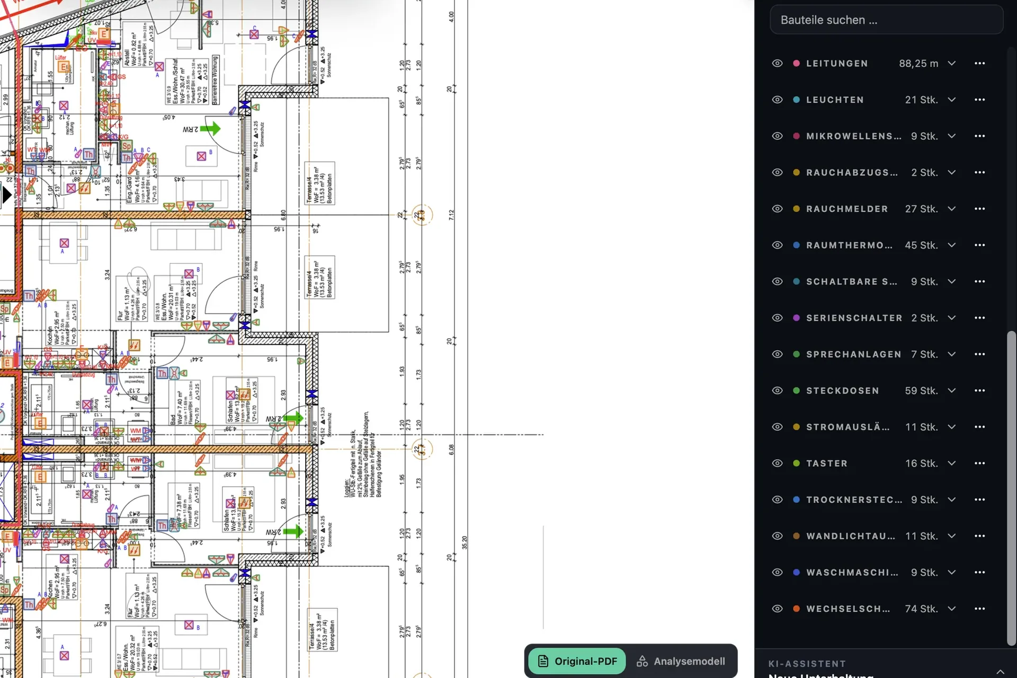This screenshot has height=678, width=1017.
Task: Toggle visibility of Rauchmelder
Action: (x=777, y=209)
